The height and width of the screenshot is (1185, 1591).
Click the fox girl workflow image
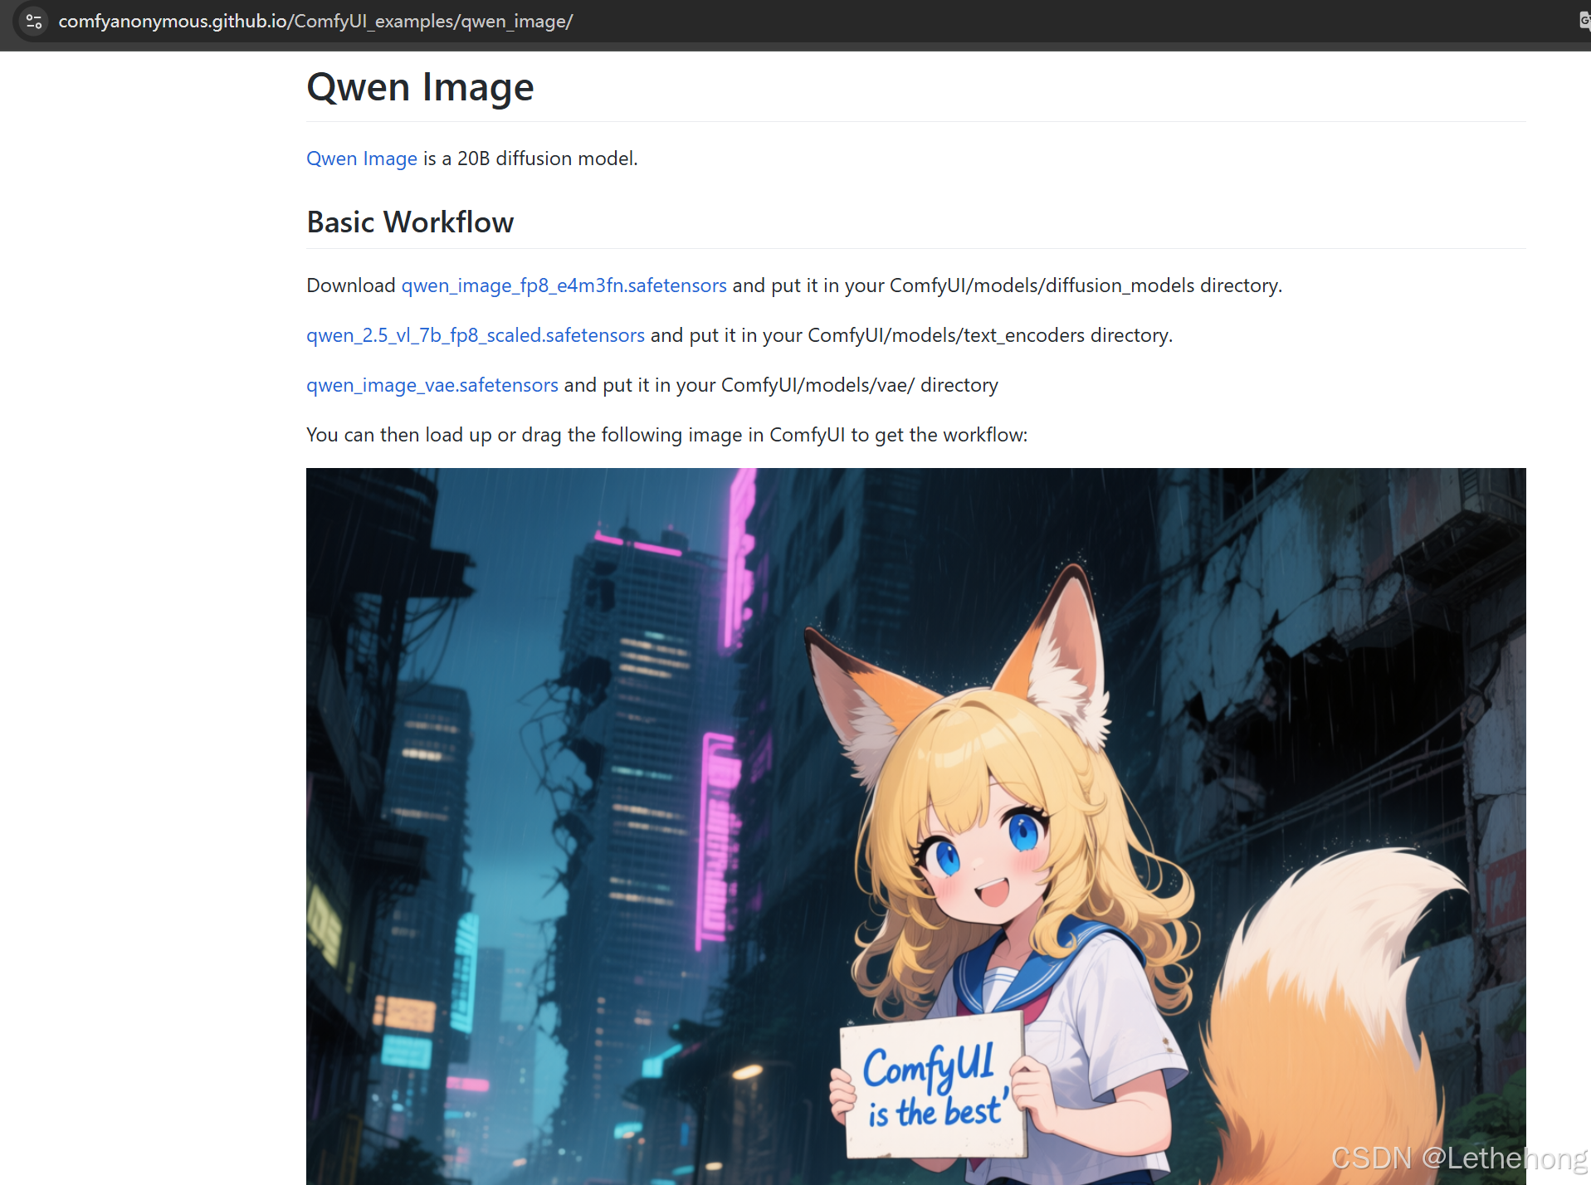[x=915, y=827]
